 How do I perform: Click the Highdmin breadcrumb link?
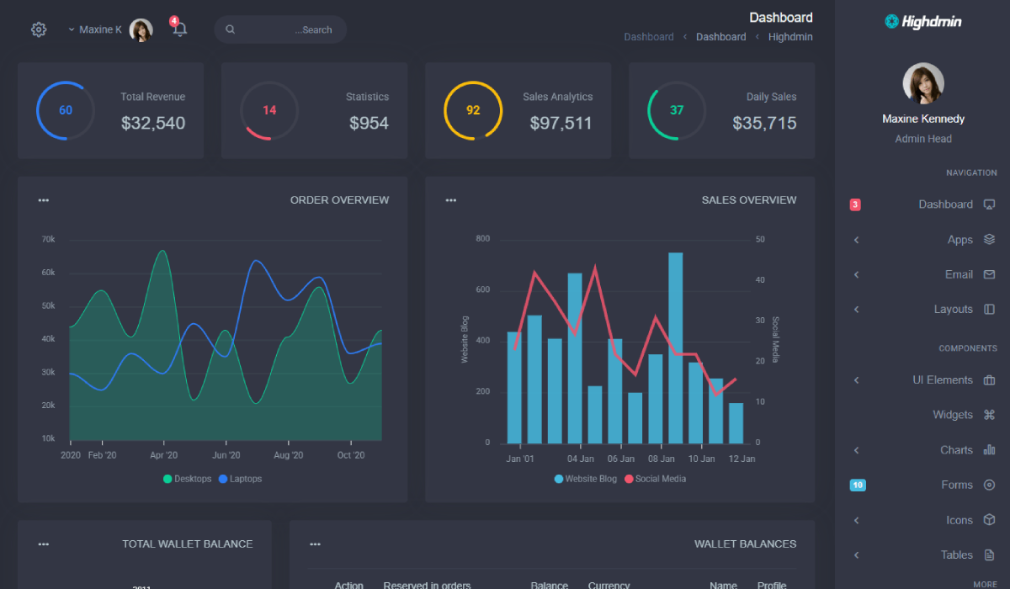pos(789,37)
